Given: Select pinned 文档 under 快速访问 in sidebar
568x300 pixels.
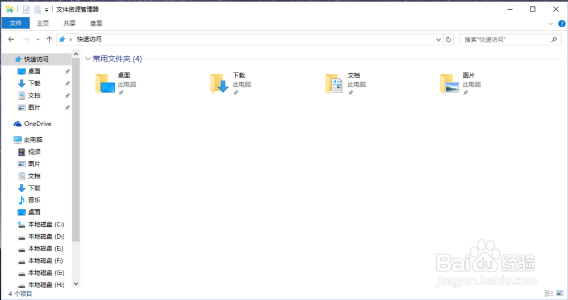Looking at the screenshot, I should click(34, 95).
